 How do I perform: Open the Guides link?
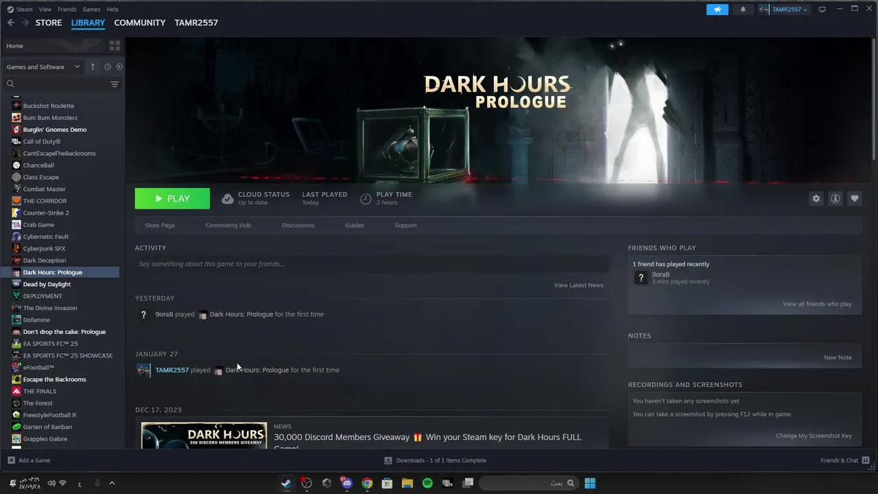[355, 225]
